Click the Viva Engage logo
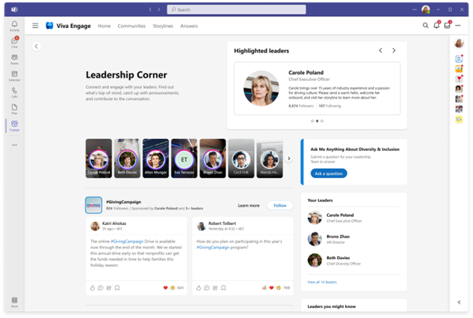Viewport: 473px width, 318px height. point(49,26)
